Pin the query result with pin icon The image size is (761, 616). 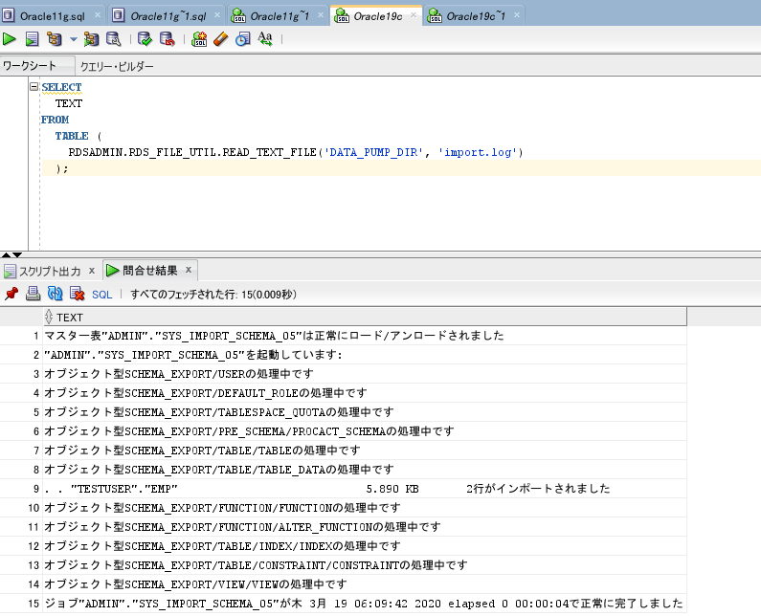pos(11,294)
